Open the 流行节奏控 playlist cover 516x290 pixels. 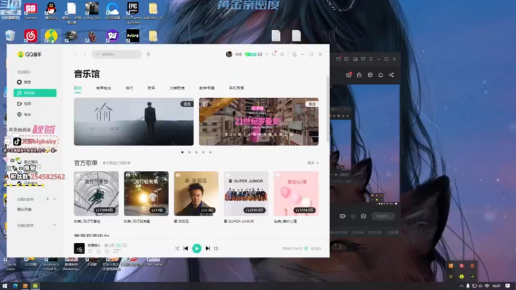coord(96,193)
